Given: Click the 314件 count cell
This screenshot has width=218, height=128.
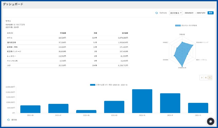Looking at the screenshot, I should click(x=94, y=38).
